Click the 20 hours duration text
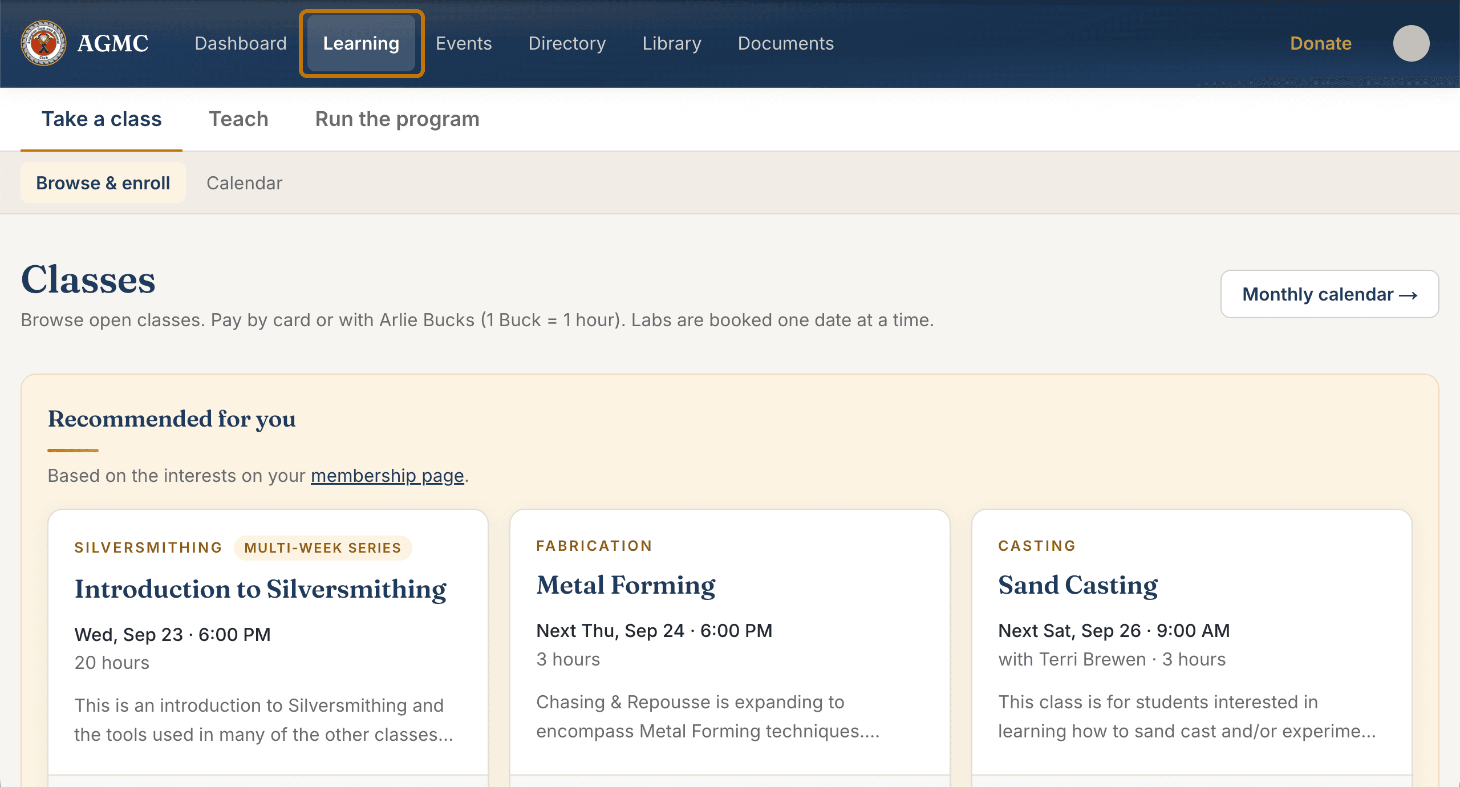 tap(112, 663)
